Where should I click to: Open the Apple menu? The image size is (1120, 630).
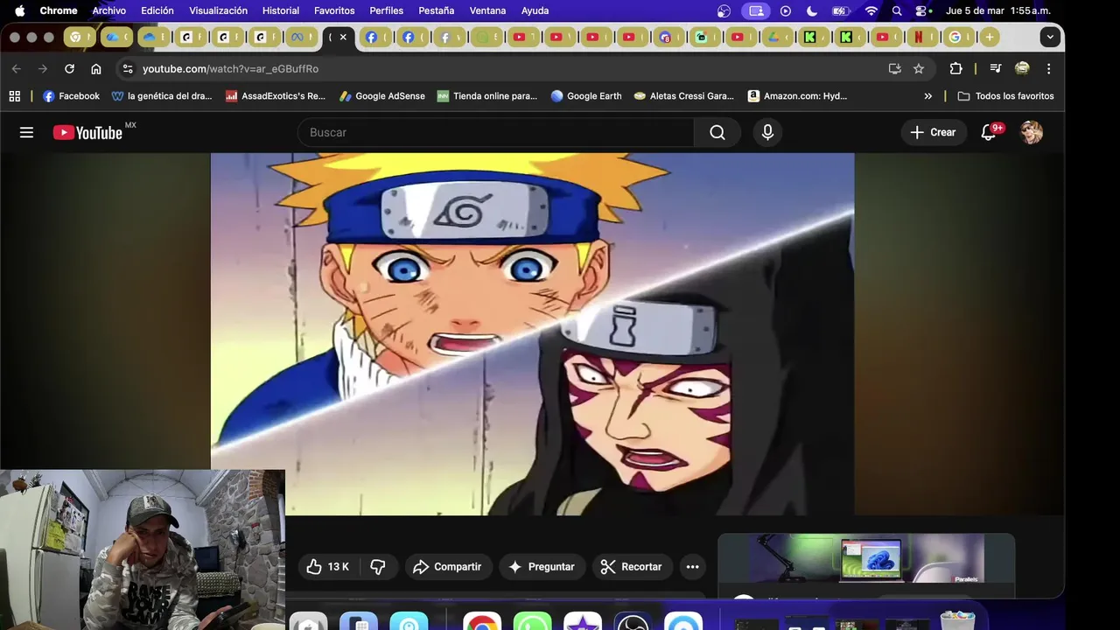[x=19, y=10]
